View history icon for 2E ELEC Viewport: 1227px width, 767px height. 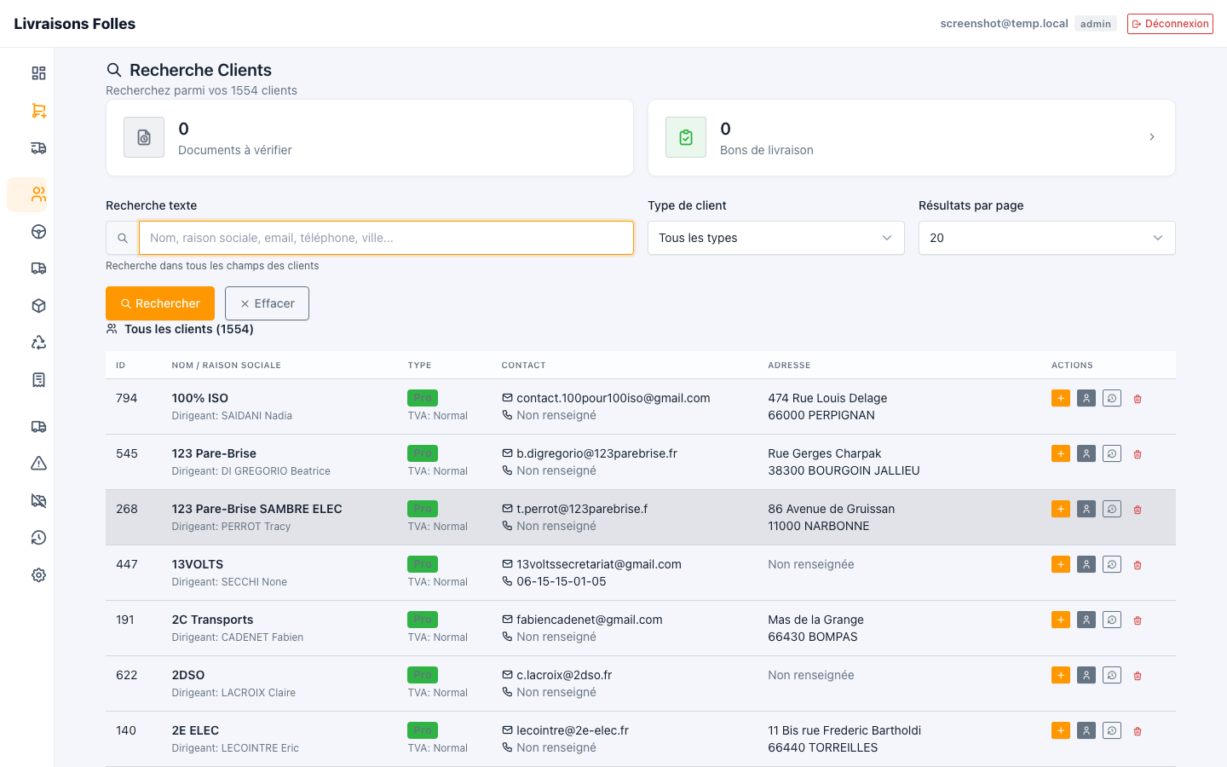click(x=1112, y=730)
